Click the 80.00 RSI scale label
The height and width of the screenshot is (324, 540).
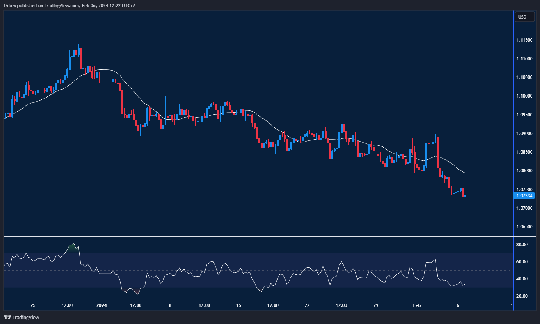point(522,245)
